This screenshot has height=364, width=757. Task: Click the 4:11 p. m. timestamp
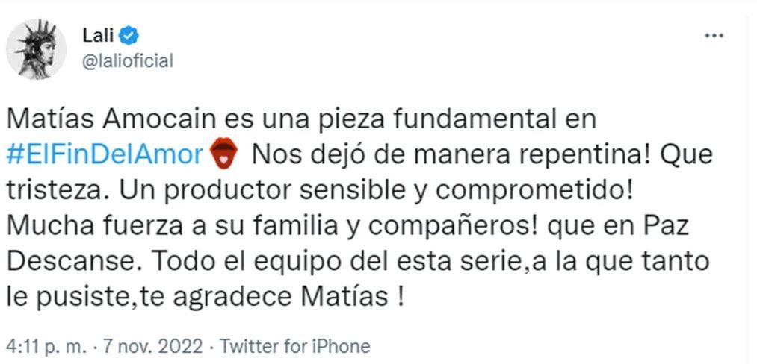point(43,346)
